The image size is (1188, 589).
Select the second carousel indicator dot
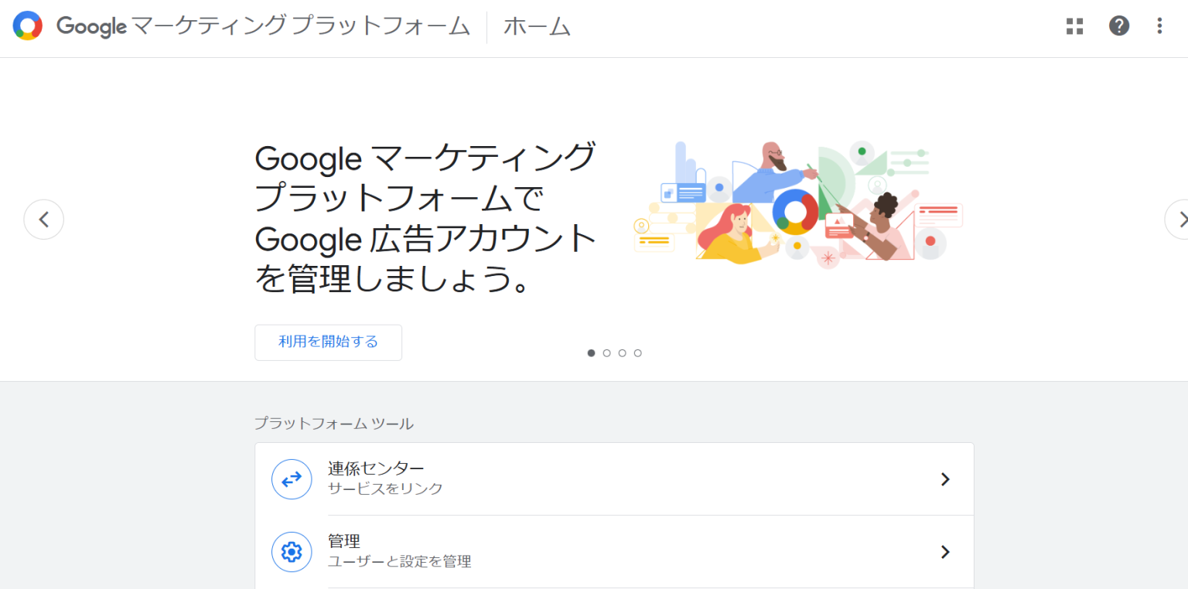point(607,353)
